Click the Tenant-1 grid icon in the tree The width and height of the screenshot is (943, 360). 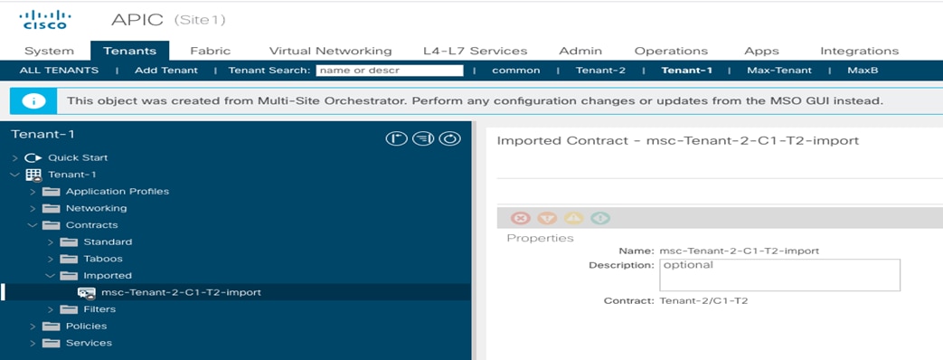(x=33, y=175)
